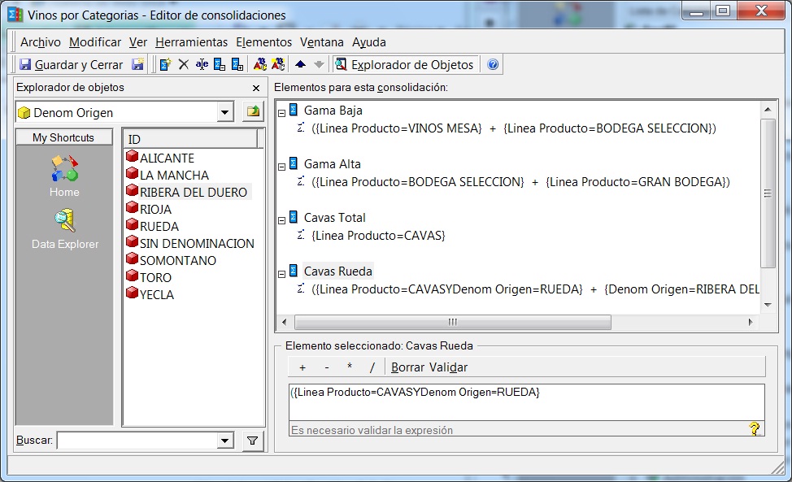Open the Herramientas menu
The image size is (792, 482).
(191, 42)
